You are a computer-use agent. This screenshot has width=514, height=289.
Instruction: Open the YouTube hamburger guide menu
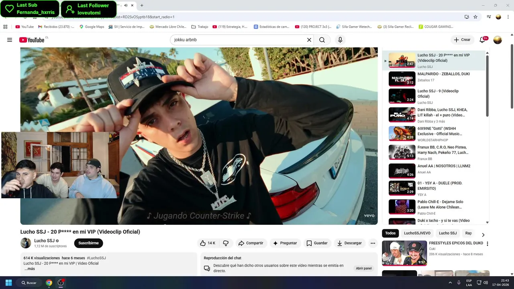(10, 40)
